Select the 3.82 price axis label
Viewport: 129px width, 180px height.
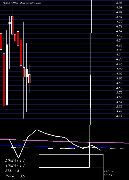point(119,88)
